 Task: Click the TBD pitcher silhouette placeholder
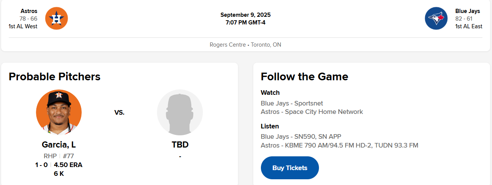(x=180, y=112)
